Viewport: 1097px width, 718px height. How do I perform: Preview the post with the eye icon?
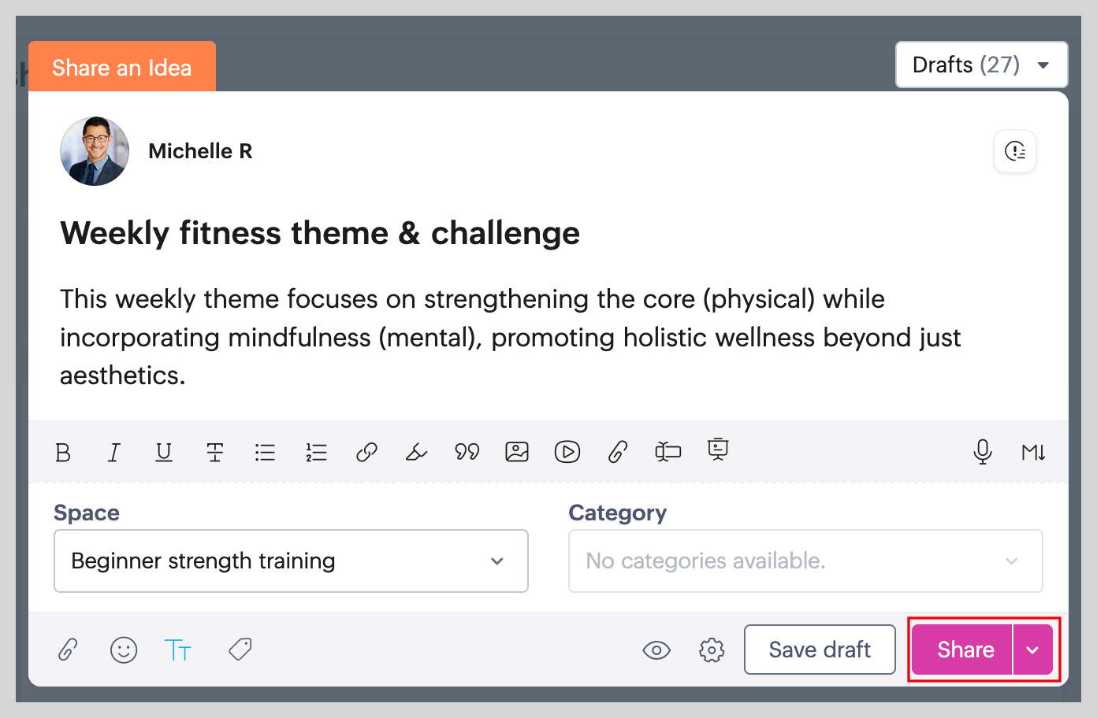[x=656, y=650]
